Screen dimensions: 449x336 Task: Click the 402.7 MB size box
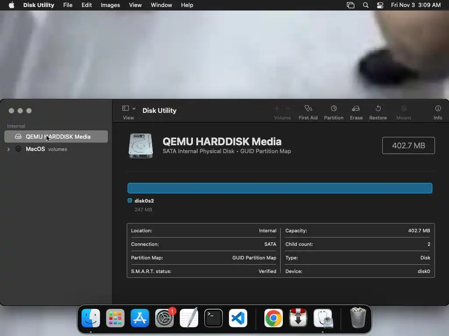click(409, 145)
